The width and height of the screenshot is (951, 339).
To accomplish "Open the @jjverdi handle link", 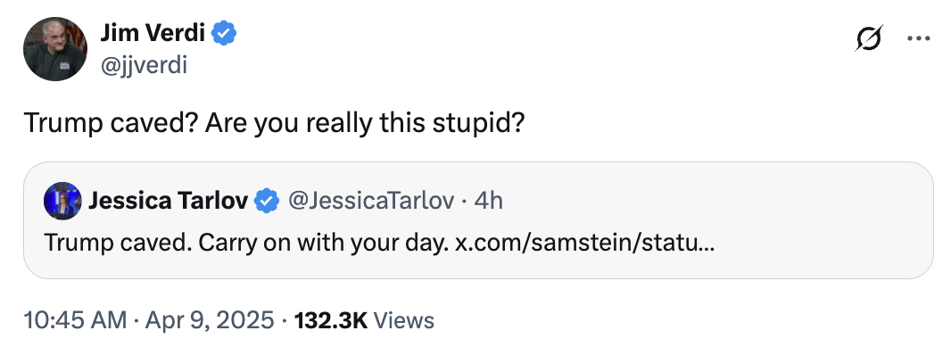I will point(144,64).
